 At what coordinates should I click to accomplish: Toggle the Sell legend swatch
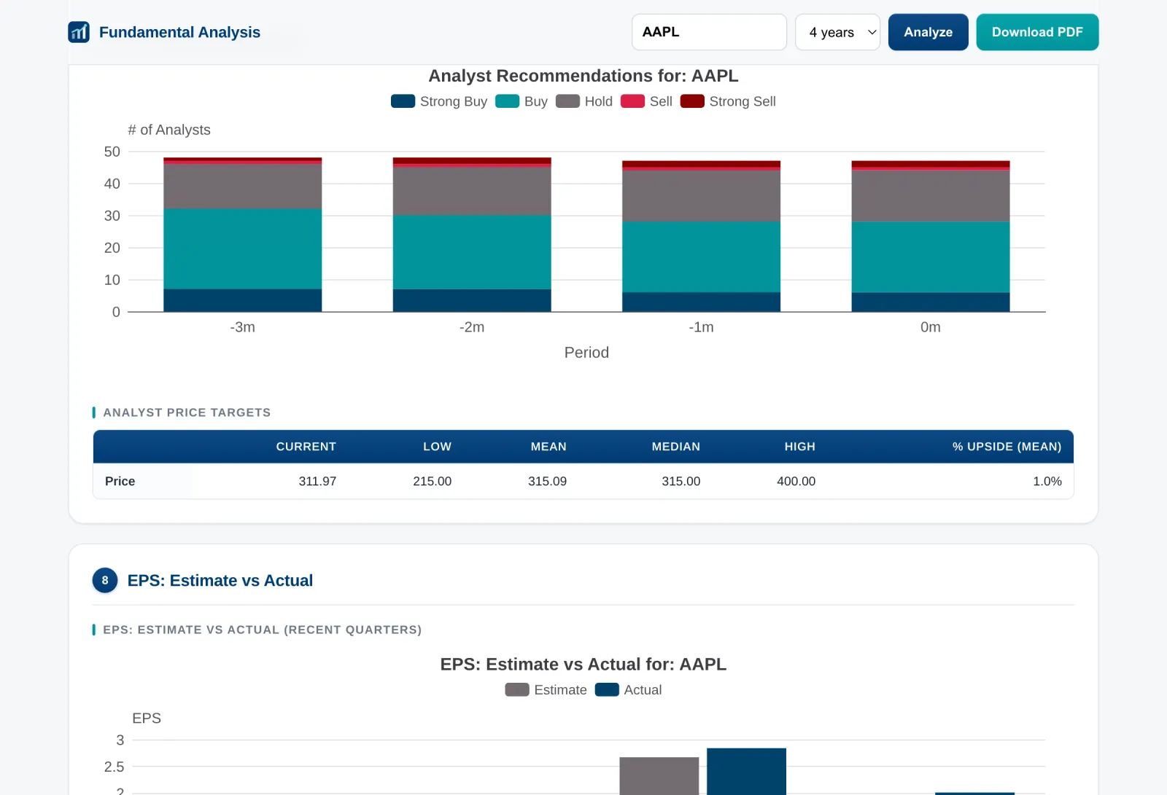[632, 101]
